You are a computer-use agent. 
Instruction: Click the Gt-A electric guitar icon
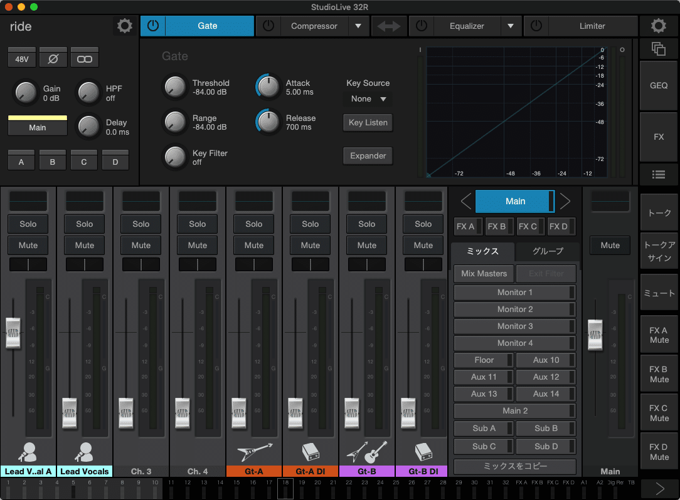254,452
